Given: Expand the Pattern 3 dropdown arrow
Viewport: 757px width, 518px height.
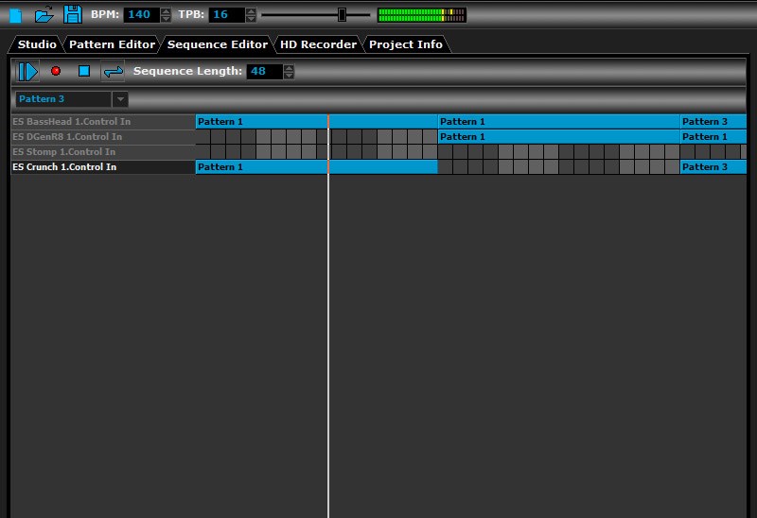Looking at the screenshot, I should (x=120, y=99).
